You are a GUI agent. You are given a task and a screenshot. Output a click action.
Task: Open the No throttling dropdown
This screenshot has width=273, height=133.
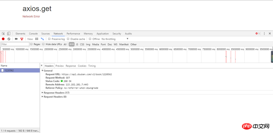click(x=115, y=39)
